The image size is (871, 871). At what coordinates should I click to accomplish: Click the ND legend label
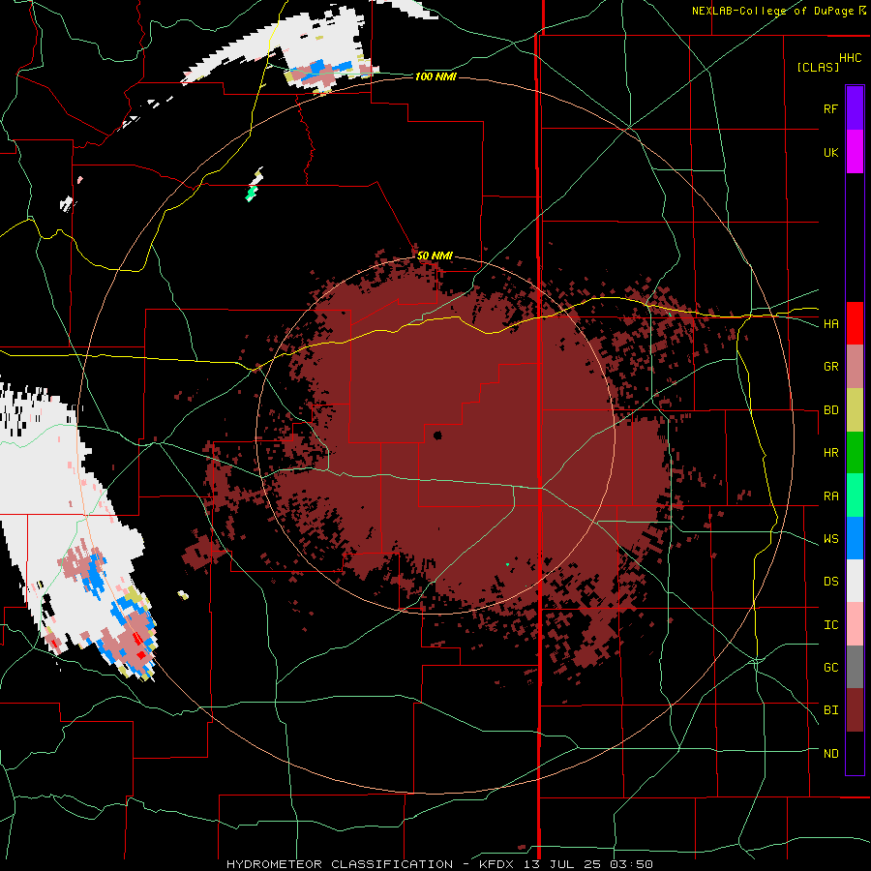click(831, 754)
